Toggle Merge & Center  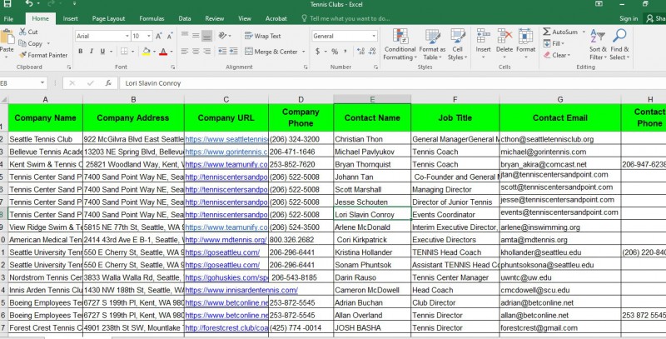point(271,52)
